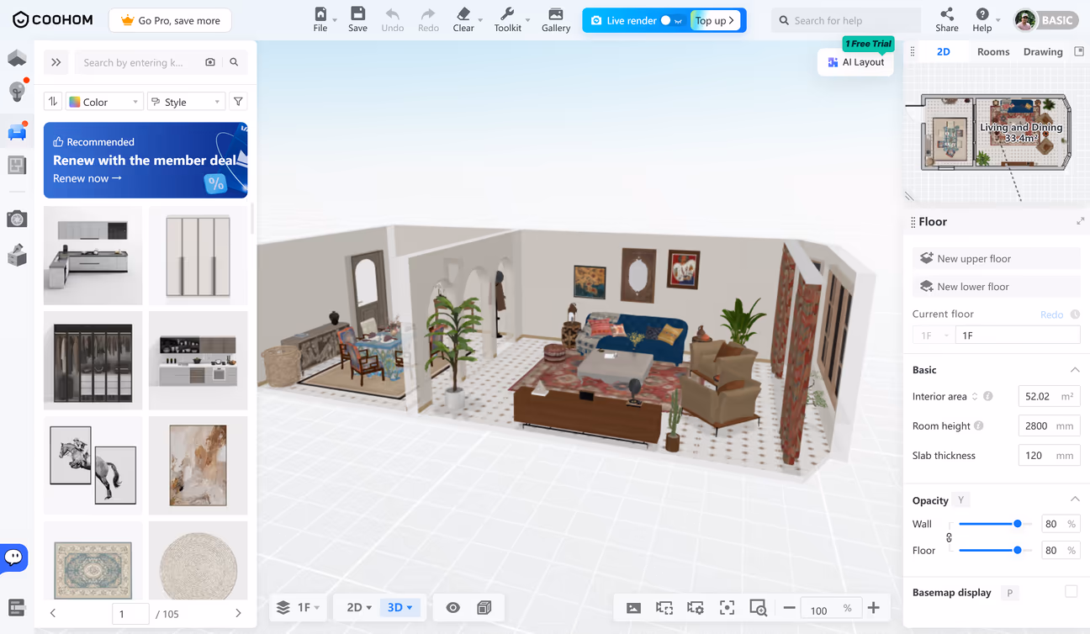Click the light bulb inspiration sidebar icon

click(17, 91)
